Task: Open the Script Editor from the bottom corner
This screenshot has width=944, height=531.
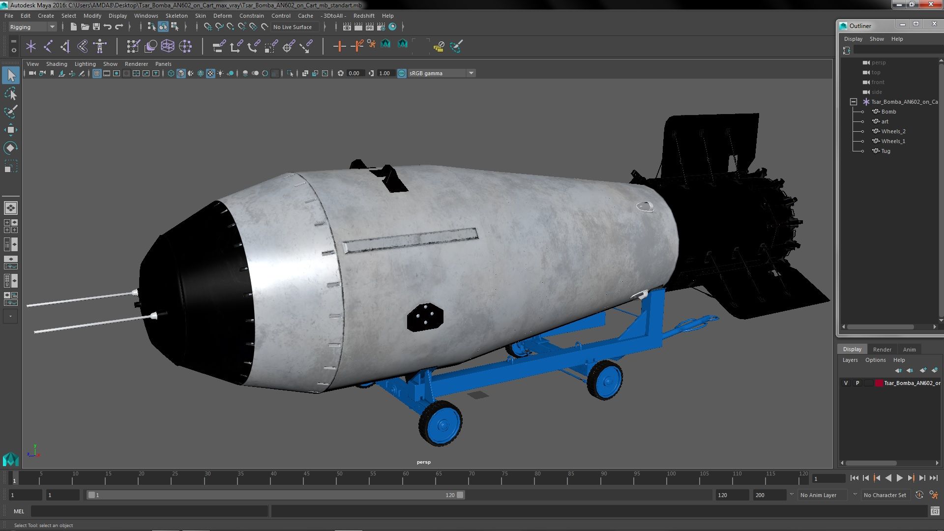Action: (x=936, y=511)
